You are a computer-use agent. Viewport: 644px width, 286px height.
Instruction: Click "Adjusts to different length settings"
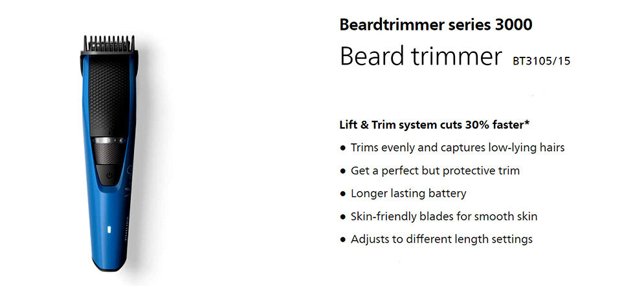(x=441, y=239)
